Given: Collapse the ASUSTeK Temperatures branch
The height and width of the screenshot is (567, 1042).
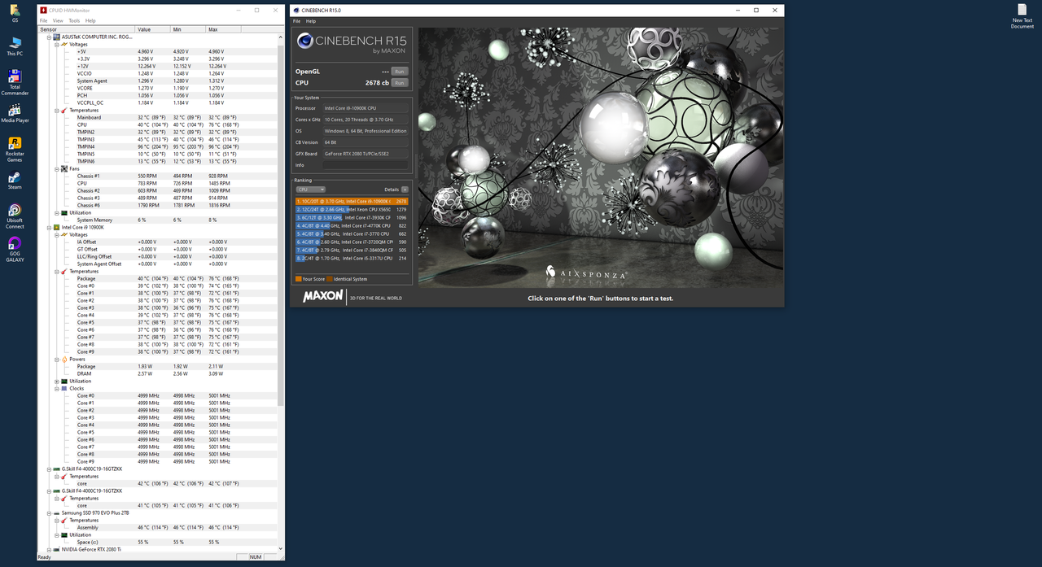Looking at the screenshot, I should click(x=56, y=110).
